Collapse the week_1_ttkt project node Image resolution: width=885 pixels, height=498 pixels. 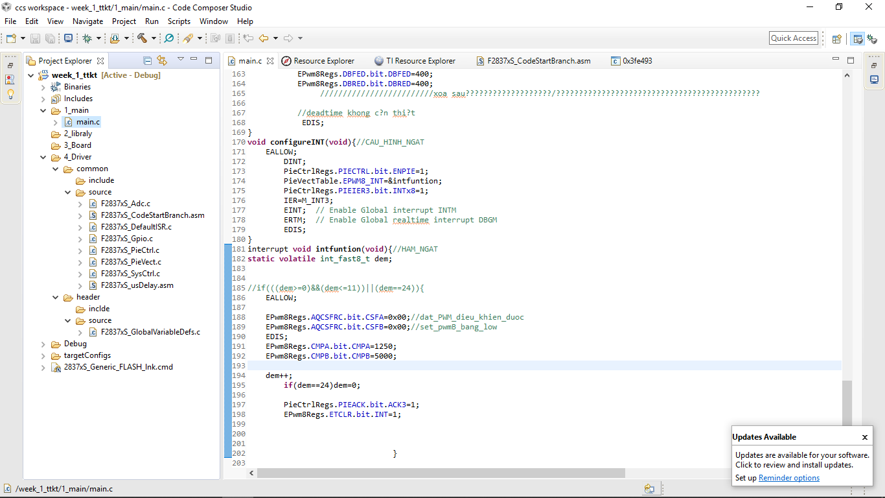pyautogui.click(x=32, y=75)
